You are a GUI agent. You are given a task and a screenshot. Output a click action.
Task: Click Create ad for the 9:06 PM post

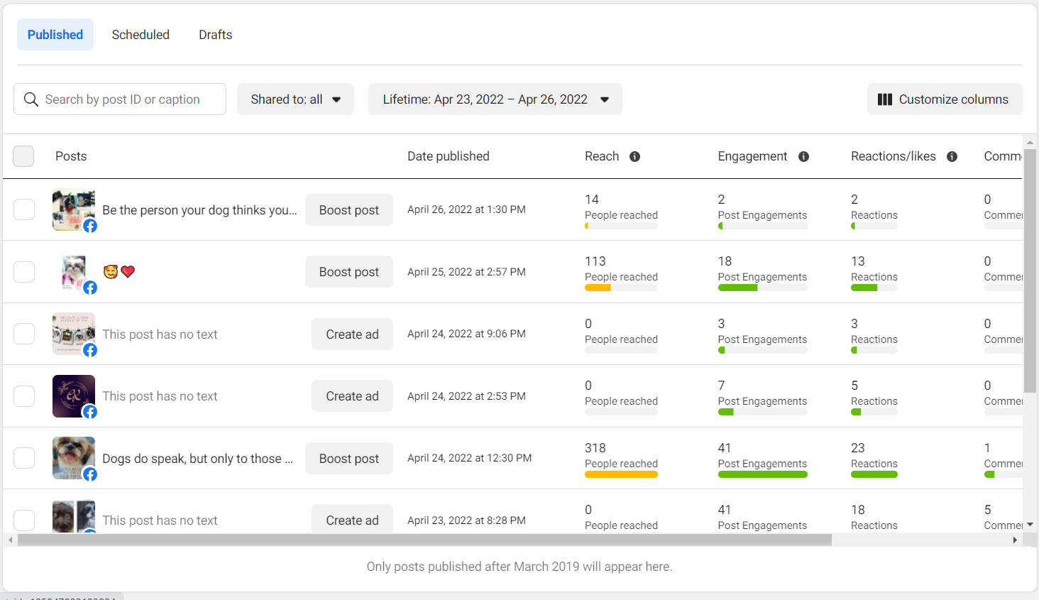[x=352, y=334]
